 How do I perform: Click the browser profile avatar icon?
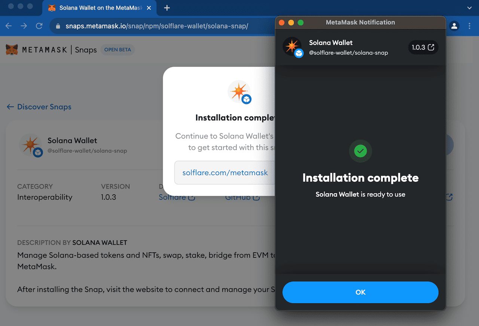(454, 26)
